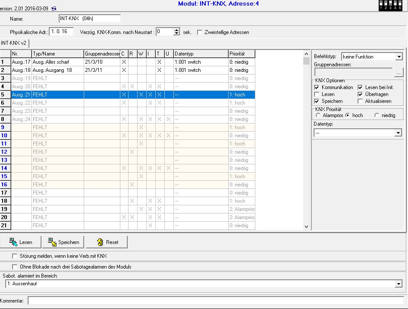Screen dimensions: 408x309
Task: Click the Lesen button icon
Action: 13,242
